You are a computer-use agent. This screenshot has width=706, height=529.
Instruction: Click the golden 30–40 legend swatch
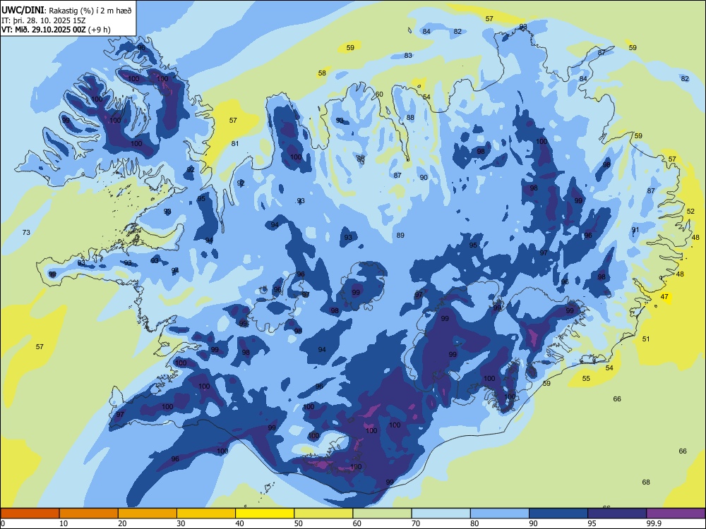tap(206, 513)
